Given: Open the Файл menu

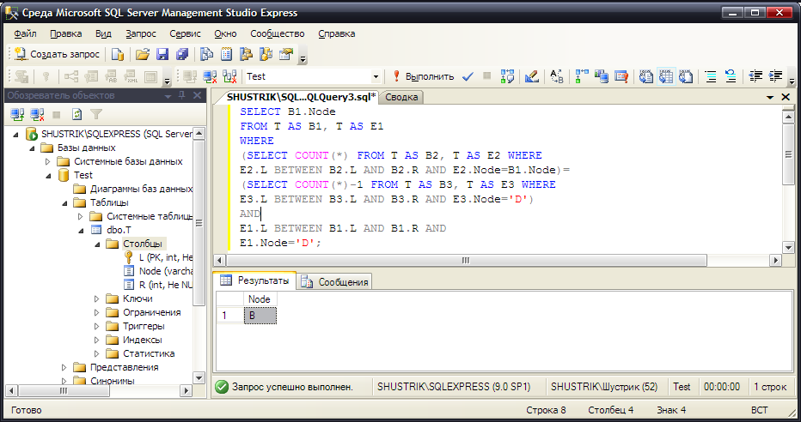Looking at the screenshot, I should click(x=25, y=33).
